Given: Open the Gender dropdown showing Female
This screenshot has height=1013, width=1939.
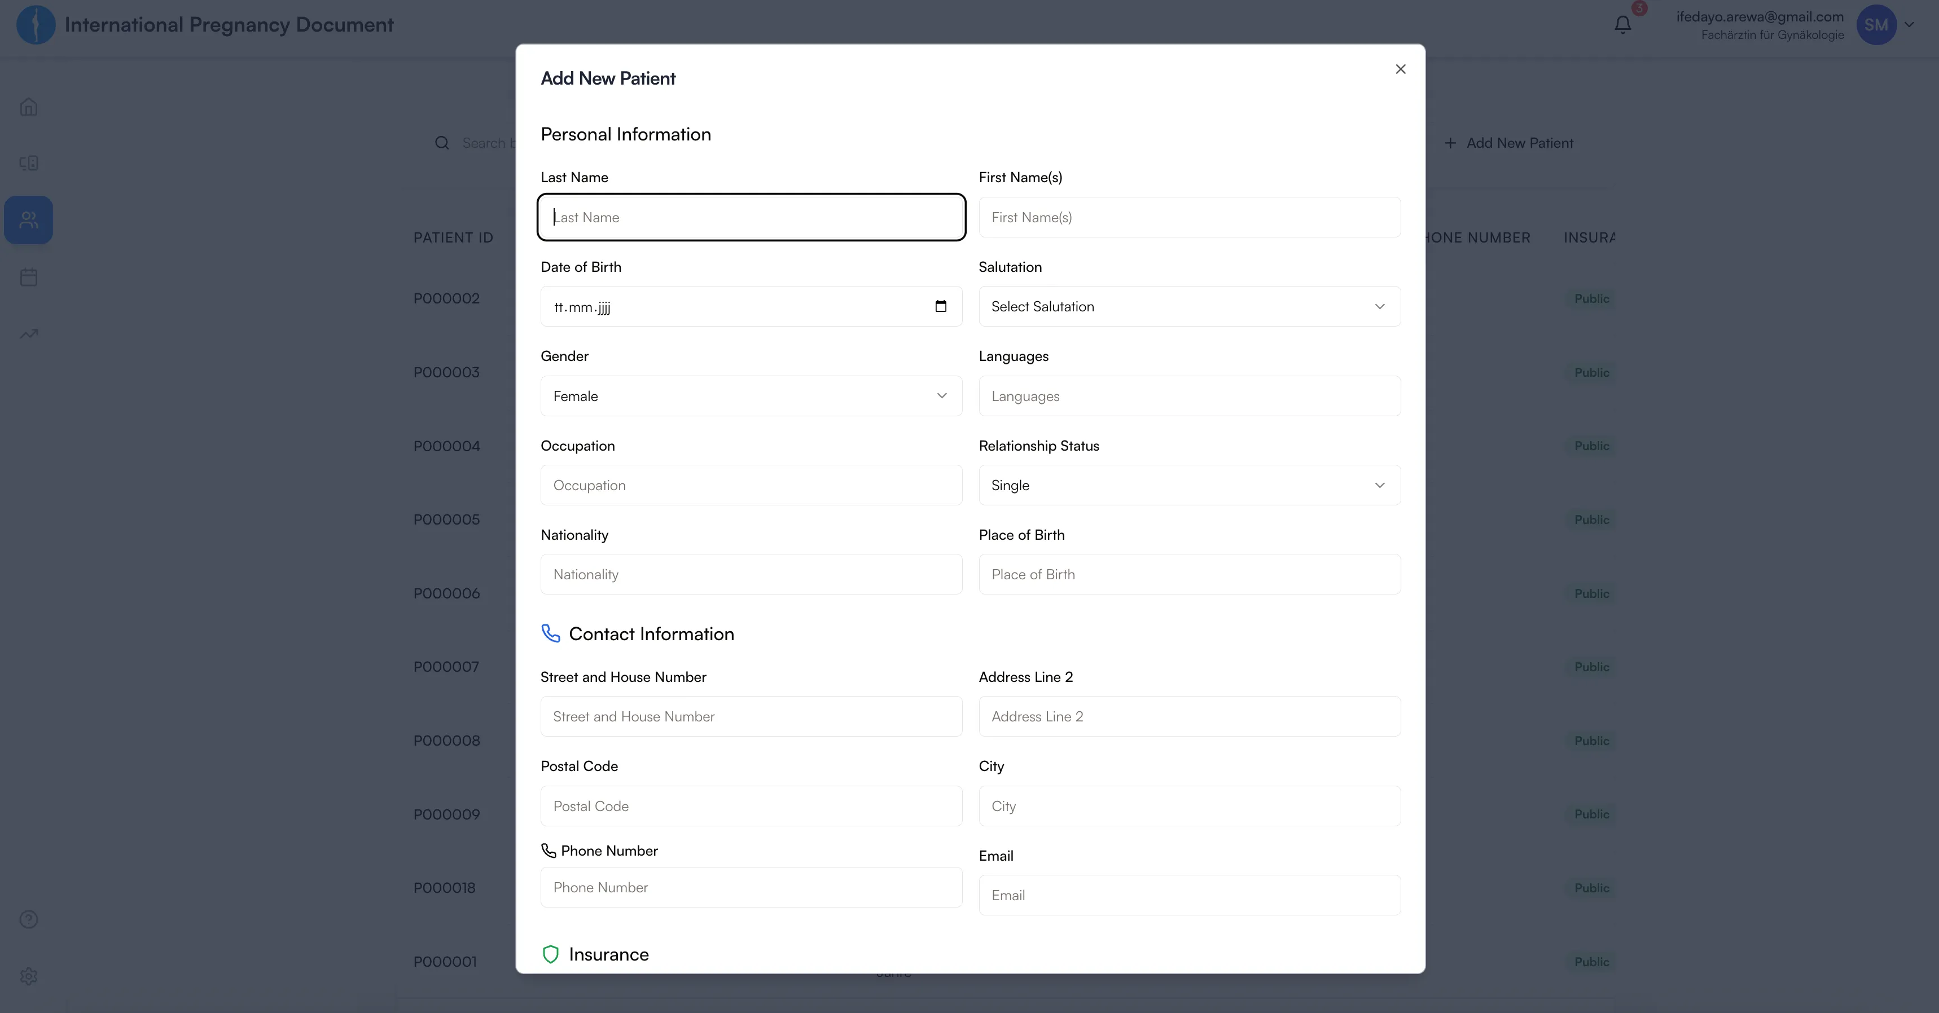Looking at the screenshot, I should tap(751, 396).
